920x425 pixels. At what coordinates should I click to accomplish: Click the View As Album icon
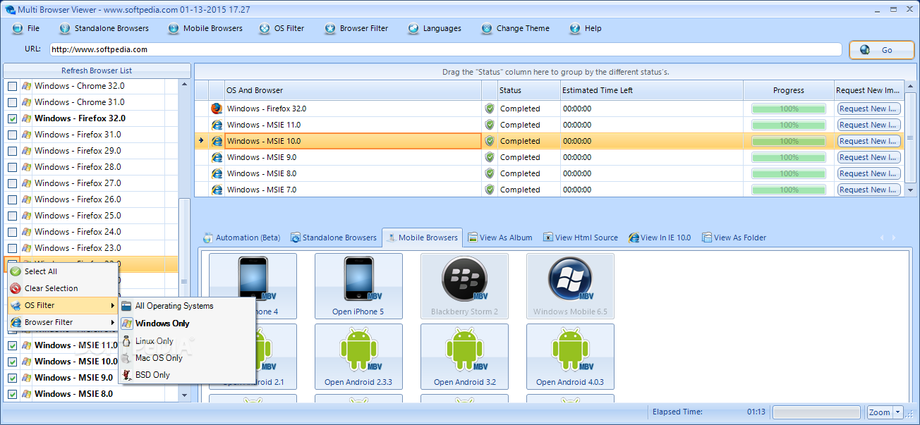click(473, 238)
